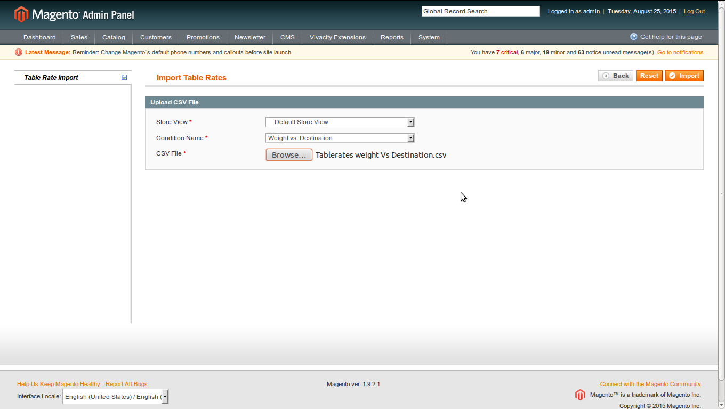
Task: Click the date Tuesday, August 25, 2015
Action: coord(642,11)
